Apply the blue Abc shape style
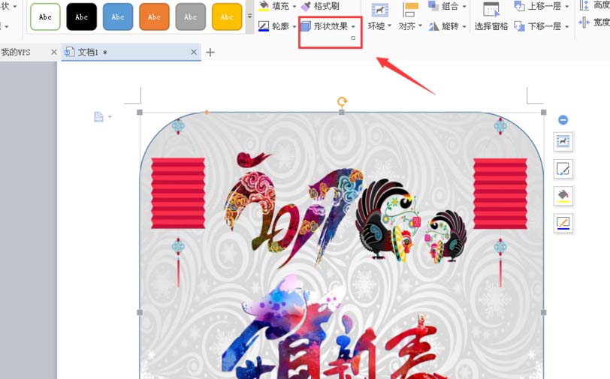This screenshot has height=379, width=610. point(118,17)
